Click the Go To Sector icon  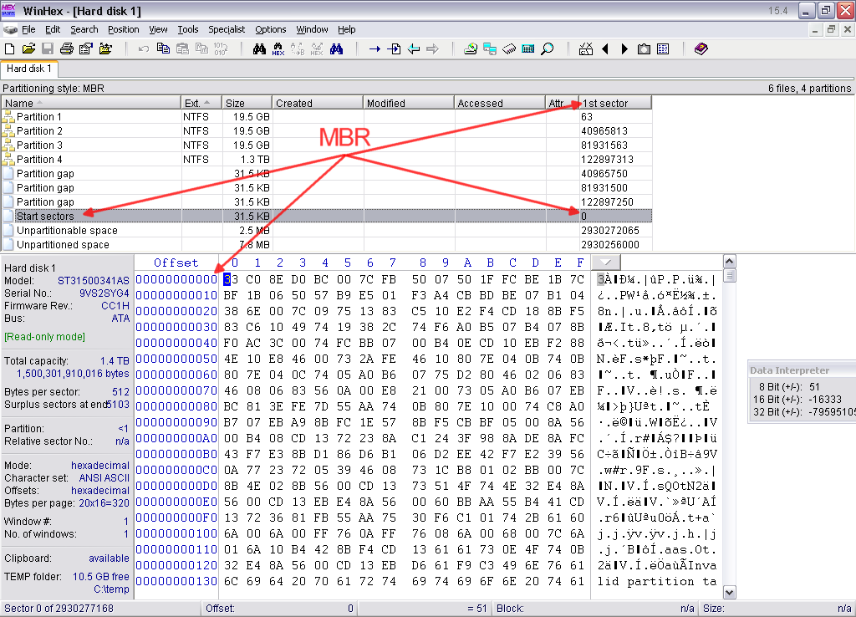click(394, 49)
